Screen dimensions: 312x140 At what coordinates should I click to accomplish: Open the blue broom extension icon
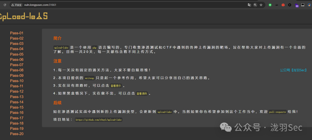coord(309,5)
